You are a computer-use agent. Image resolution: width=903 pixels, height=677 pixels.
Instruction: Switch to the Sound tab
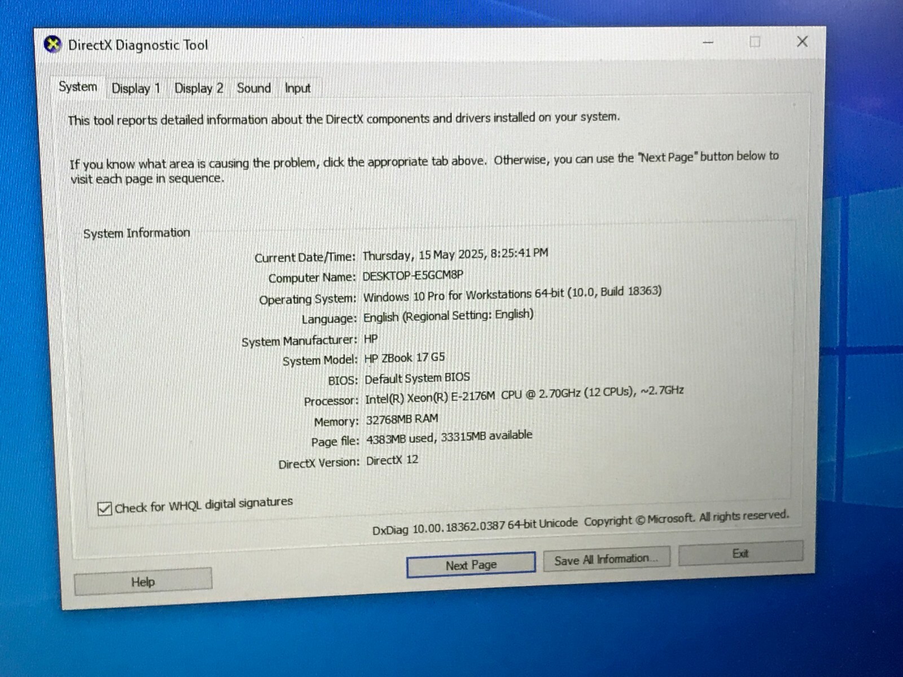254,88
